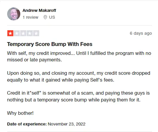
Task: Click the red first rating star
Action: tap(10, 33)
